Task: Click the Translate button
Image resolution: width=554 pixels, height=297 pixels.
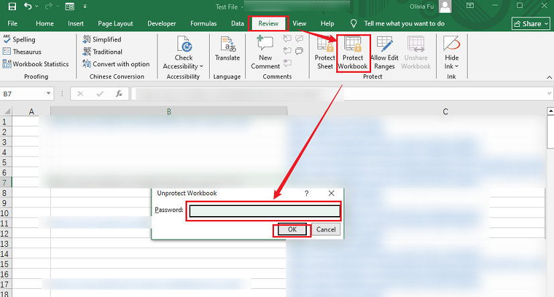Action: click(227, 50)
